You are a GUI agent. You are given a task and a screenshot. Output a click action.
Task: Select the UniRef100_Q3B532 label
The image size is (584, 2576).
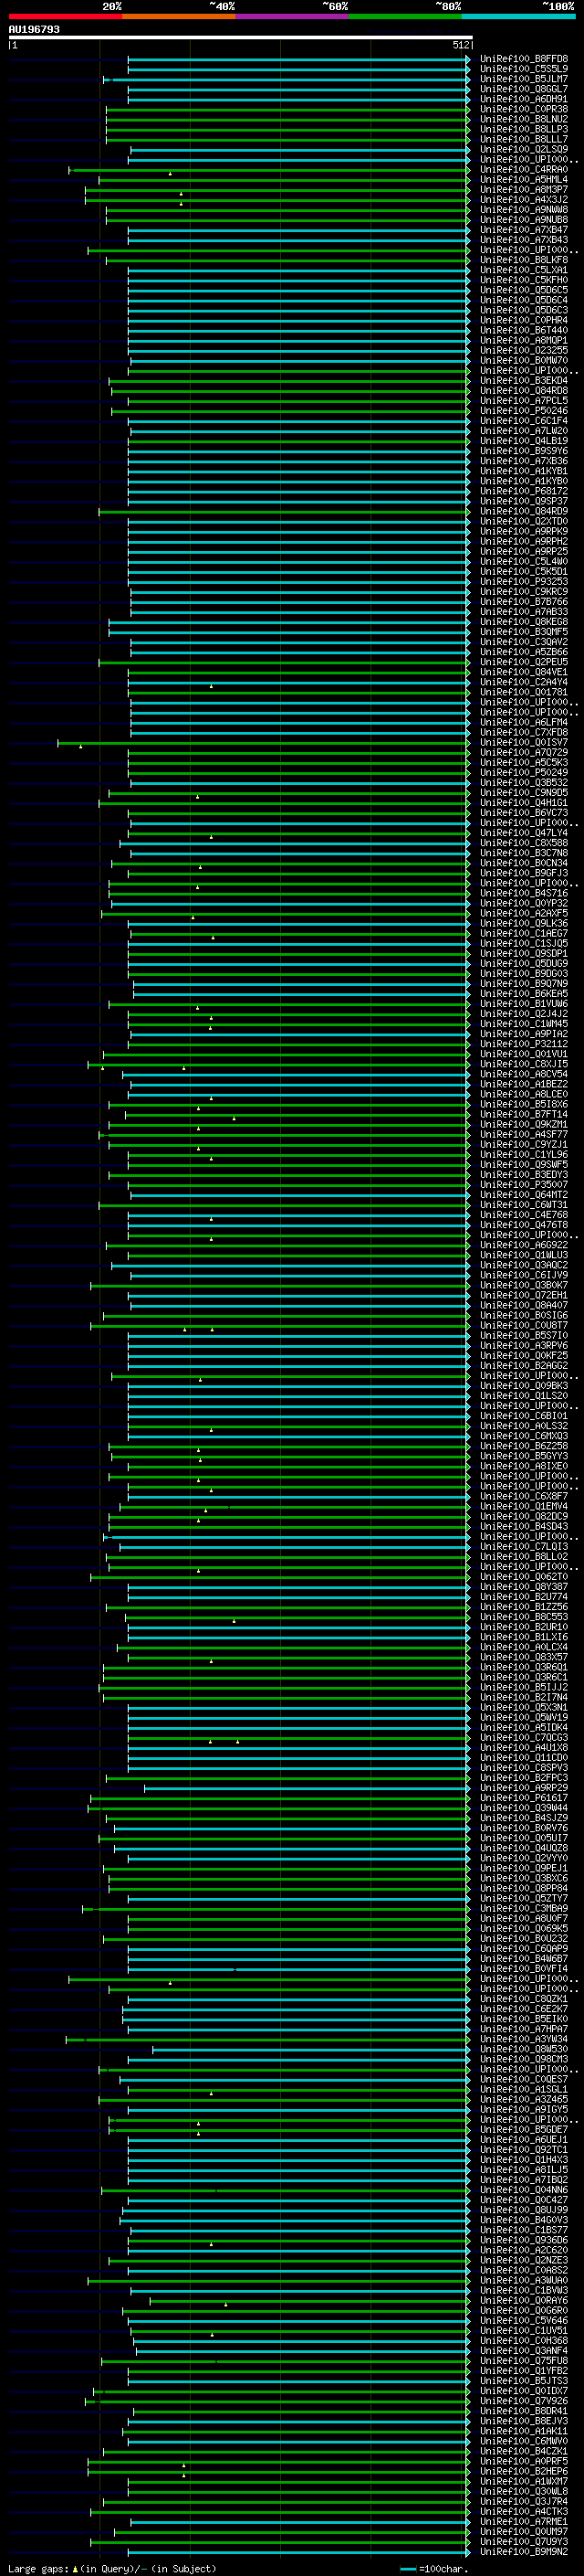523,783
